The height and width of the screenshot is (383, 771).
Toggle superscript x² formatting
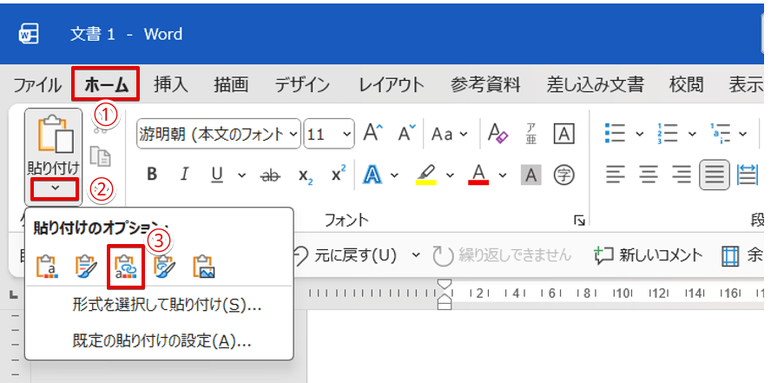[339, 173]
